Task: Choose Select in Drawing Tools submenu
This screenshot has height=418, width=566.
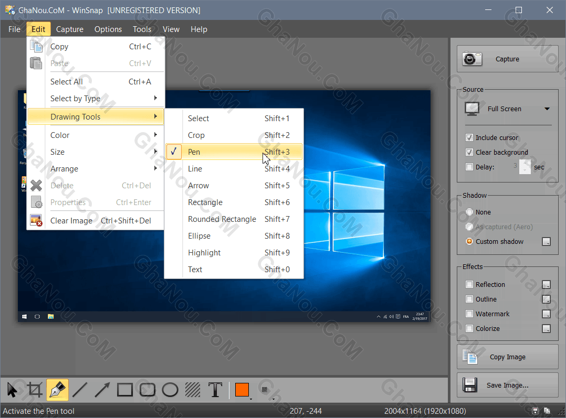Action: click(x=234, y=119)
